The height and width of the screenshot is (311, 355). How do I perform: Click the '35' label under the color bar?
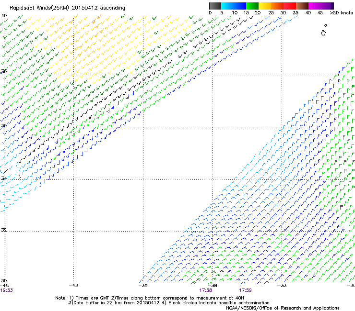[x=296, y=13]
